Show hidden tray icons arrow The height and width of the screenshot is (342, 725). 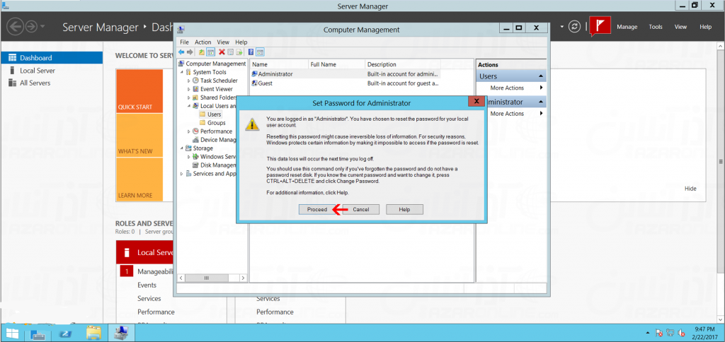[649, 333]
